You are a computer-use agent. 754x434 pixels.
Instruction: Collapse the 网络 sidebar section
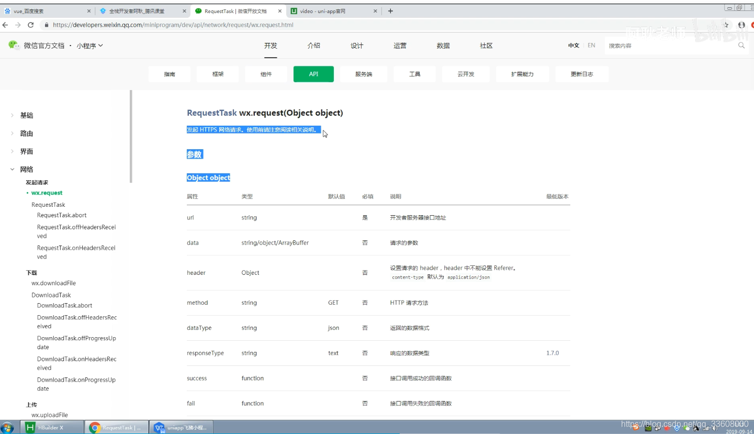point(26,169)
